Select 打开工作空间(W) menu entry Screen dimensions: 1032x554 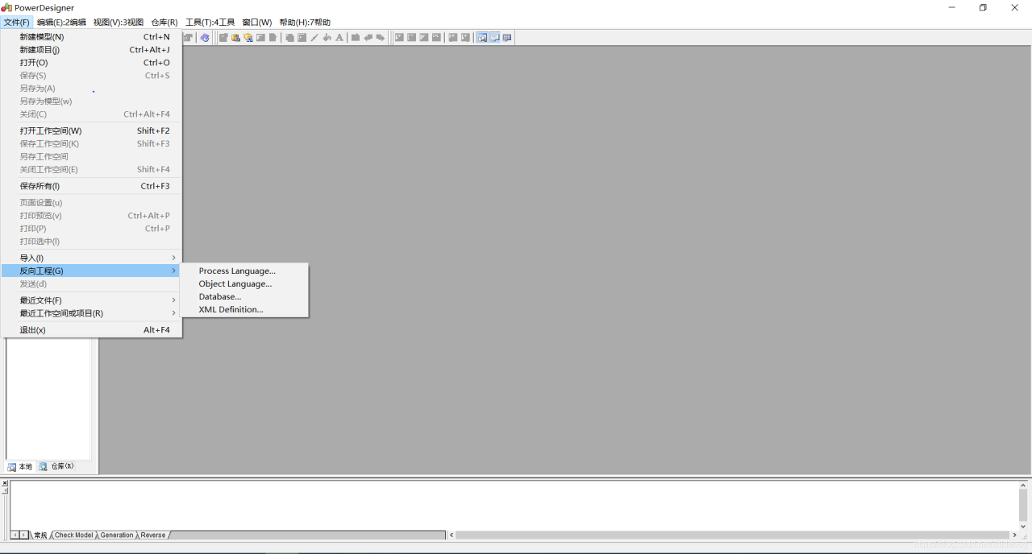pos(91,130)
